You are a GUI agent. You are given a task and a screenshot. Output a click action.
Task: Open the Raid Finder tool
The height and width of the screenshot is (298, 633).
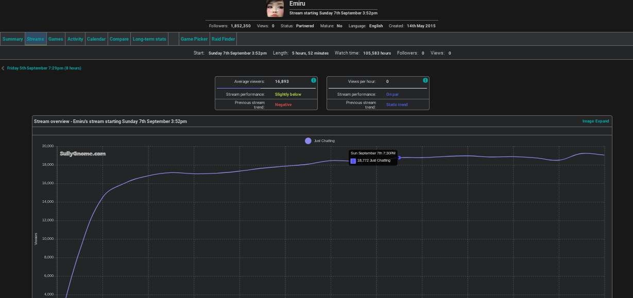[223, 39]
